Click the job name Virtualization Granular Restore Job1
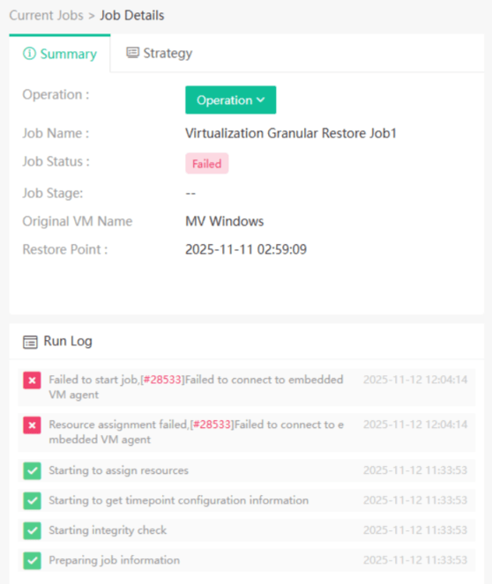Viewport: 492px width, 584px height. point(291,133)
